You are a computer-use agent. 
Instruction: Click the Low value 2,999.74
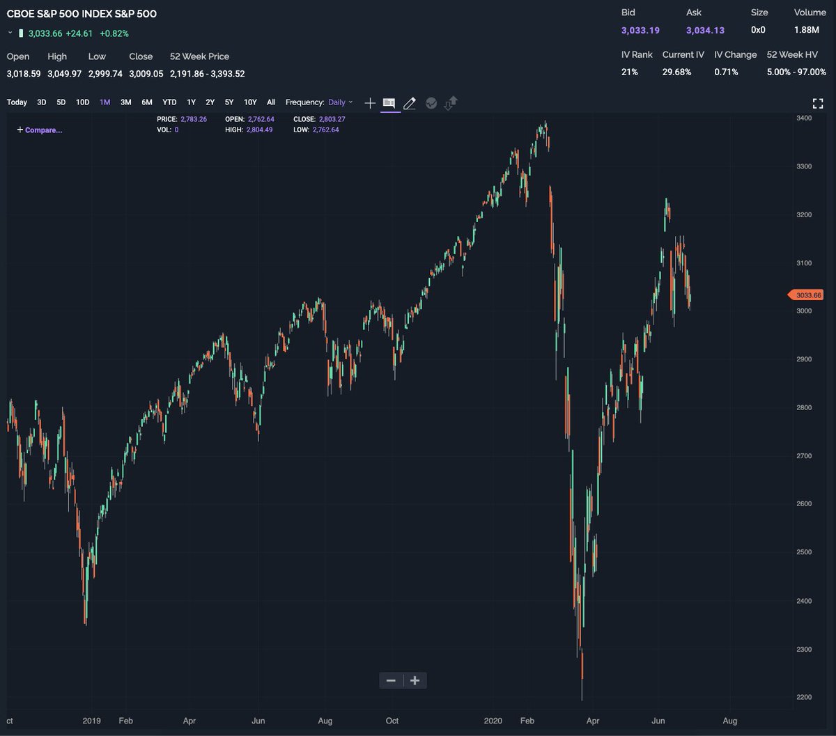[105, 73]
